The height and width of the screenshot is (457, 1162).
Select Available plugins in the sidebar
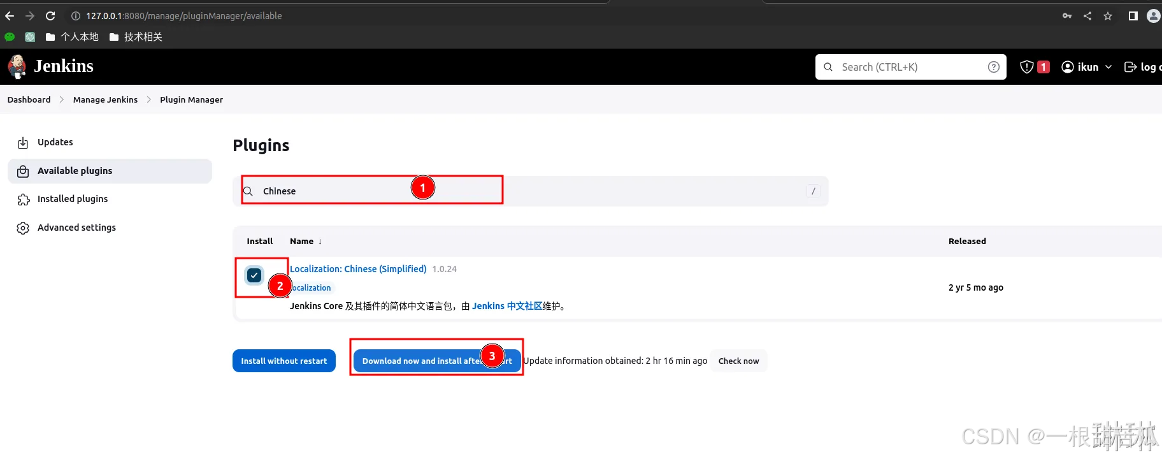(x=110, y=171)
